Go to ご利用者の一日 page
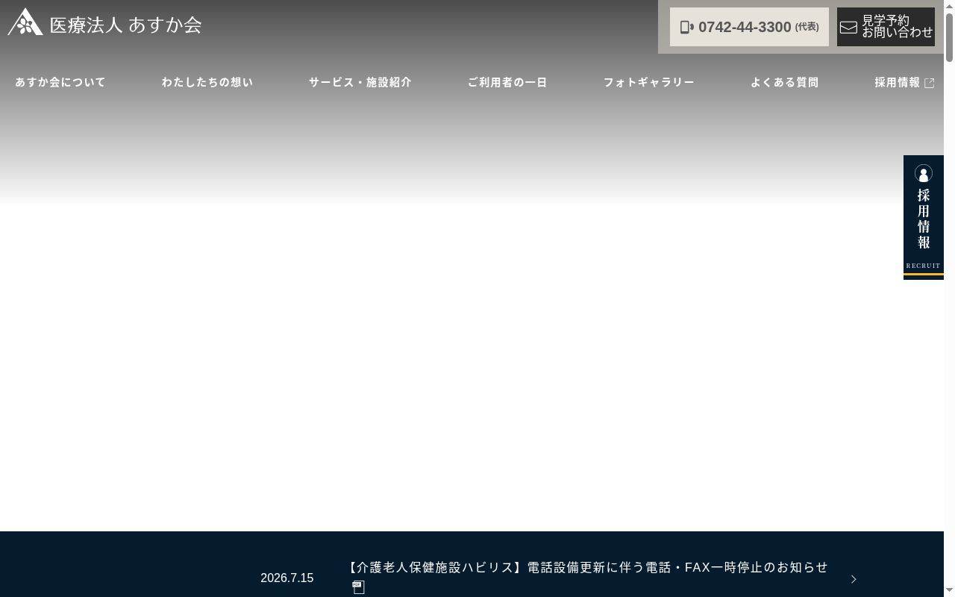Viewport: 955px width, 597px height. [507, 82]
